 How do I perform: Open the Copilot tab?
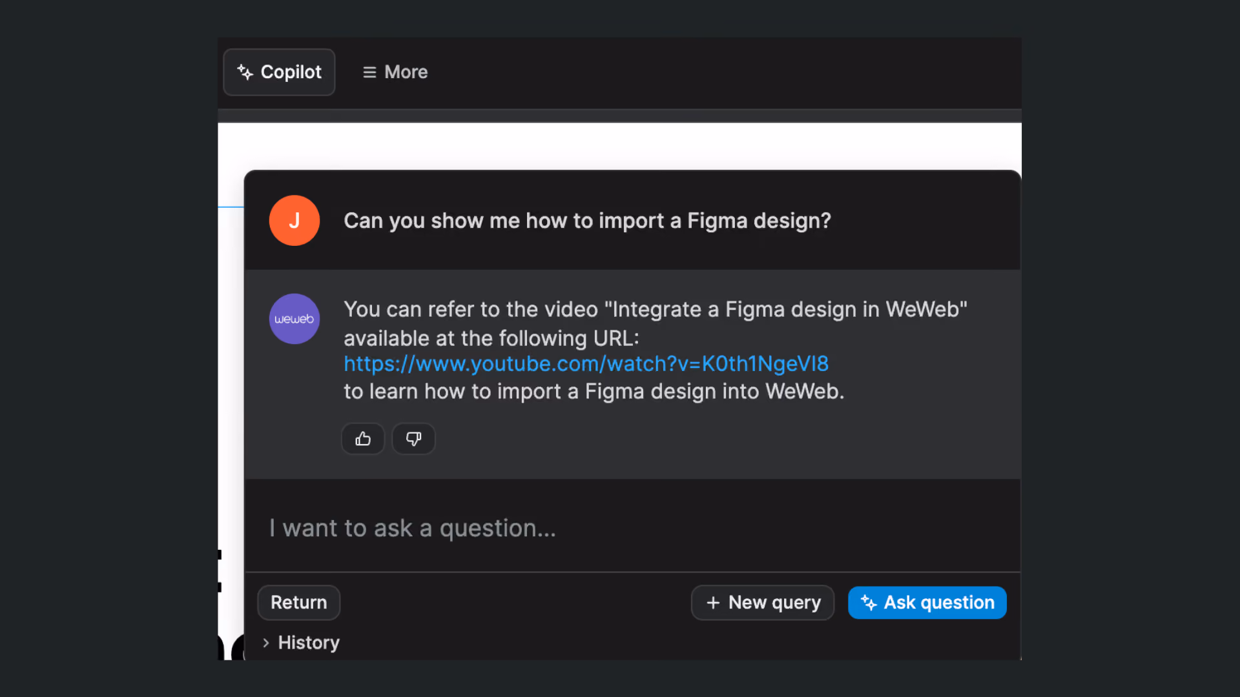coord(279,72)
